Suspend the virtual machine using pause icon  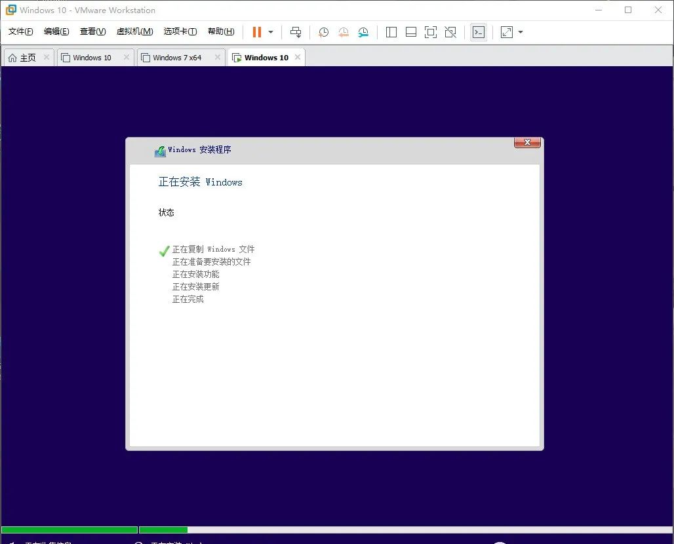coord(255,31)
